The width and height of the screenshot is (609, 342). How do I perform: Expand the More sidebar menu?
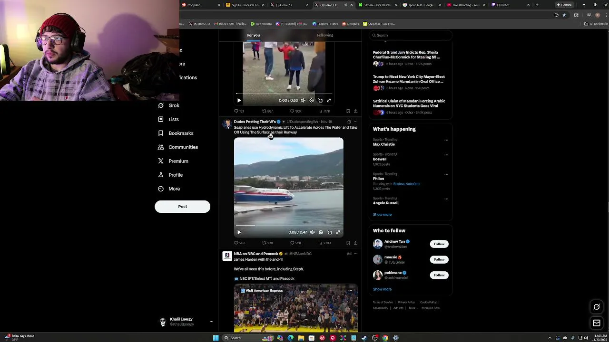click(169, 189)
